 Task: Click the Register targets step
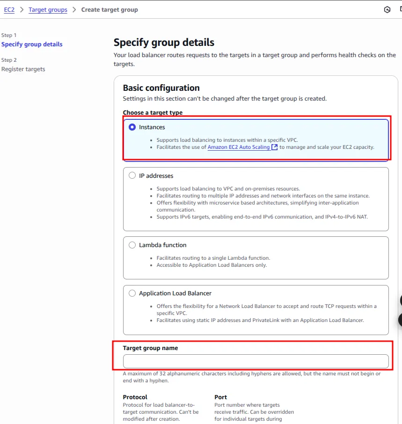(x=23, y=69)
